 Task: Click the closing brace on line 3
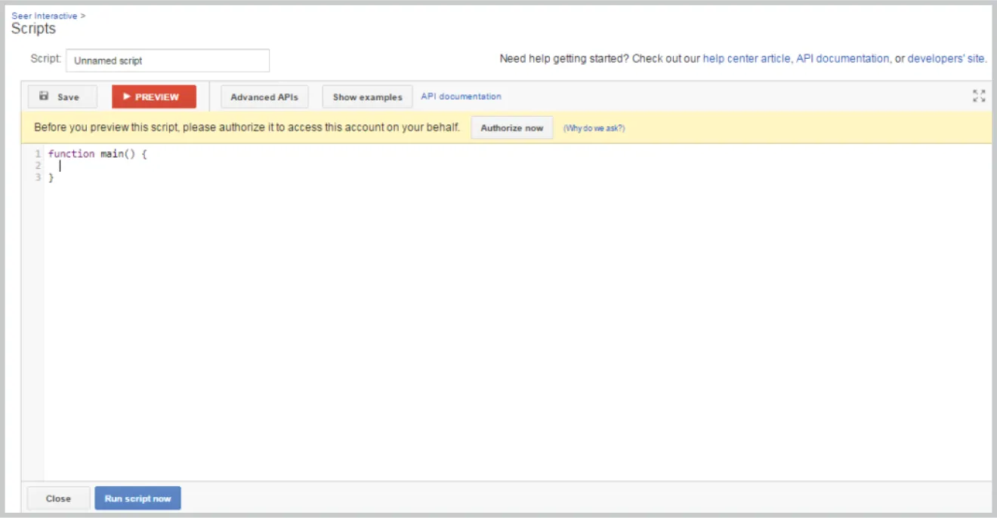(51, 178)
